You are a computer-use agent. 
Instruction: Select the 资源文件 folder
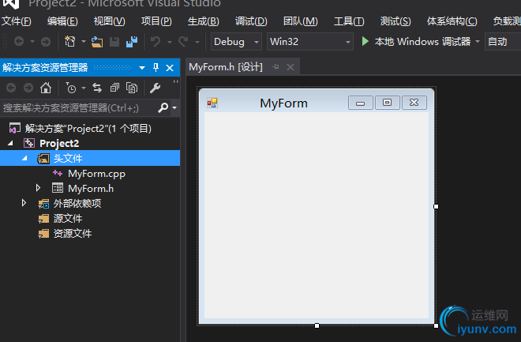73,233
